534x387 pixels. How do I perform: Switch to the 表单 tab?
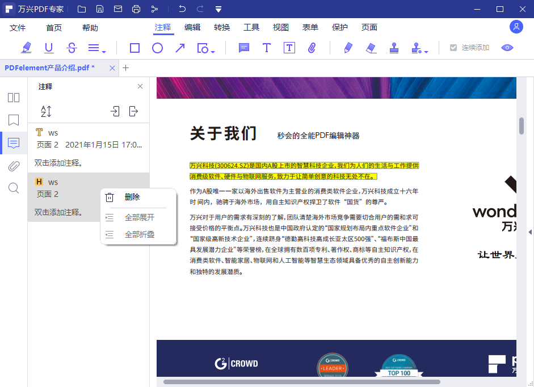tap(310, 27)
